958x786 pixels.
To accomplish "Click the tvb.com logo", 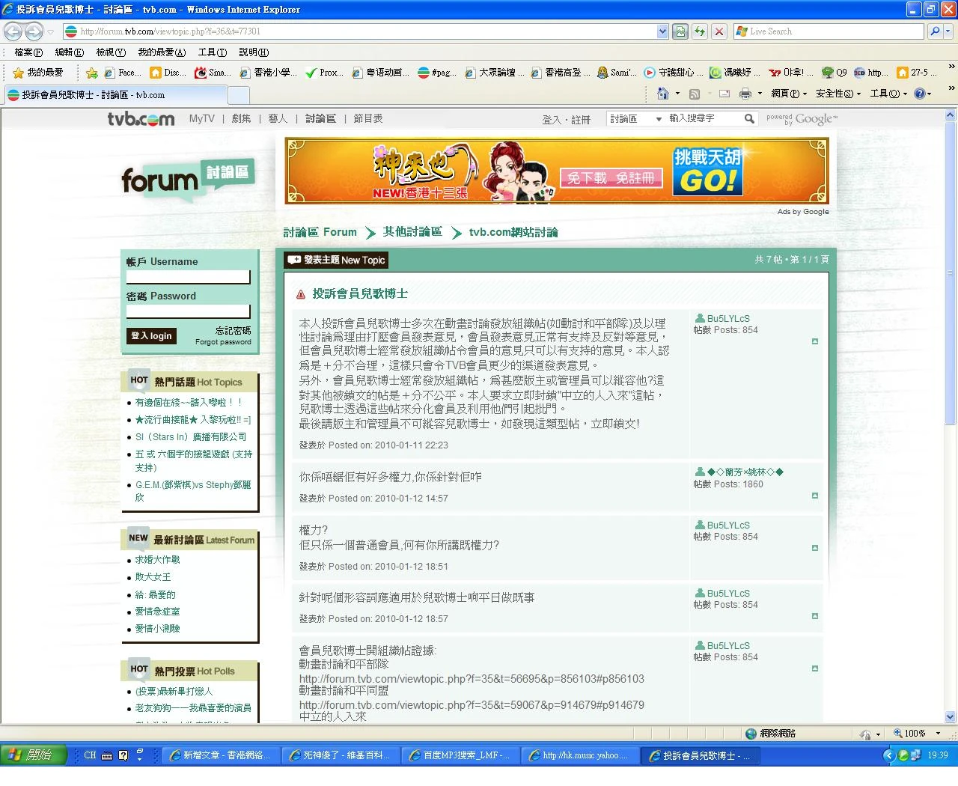I will click(x=141, y=119).
